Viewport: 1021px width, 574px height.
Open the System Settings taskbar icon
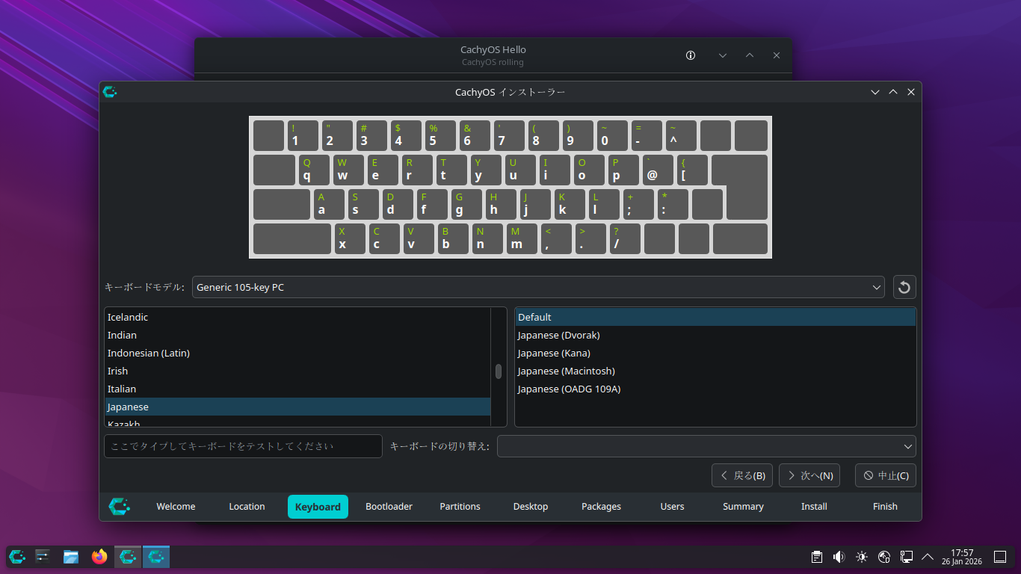[x=43, y=557]
